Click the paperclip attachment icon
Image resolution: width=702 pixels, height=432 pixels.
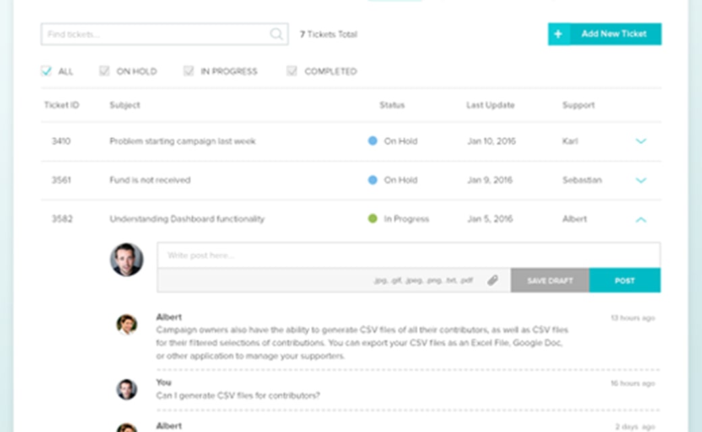(x=493, y=280)
